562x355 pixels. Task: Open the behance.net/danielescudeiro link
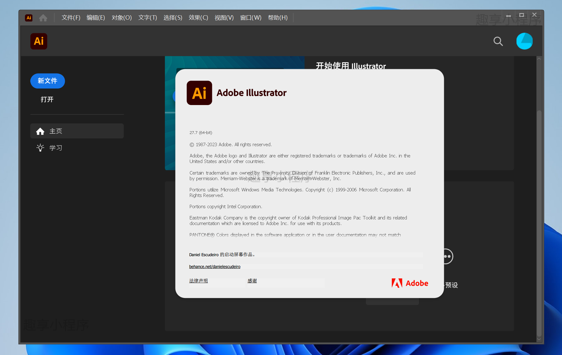click(x=215, y=266)
